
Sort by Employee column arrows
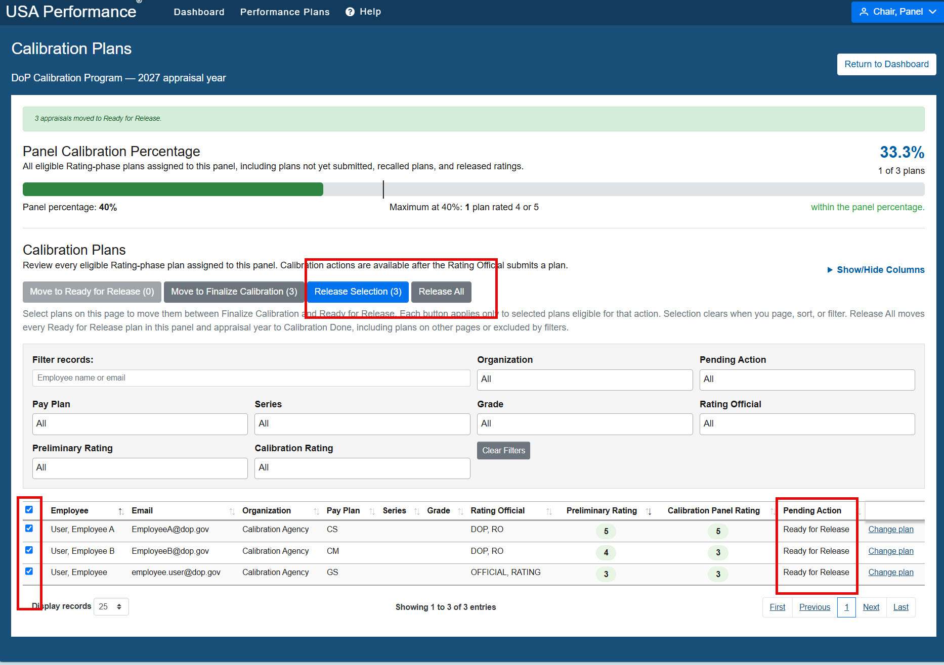click(121, 511)
